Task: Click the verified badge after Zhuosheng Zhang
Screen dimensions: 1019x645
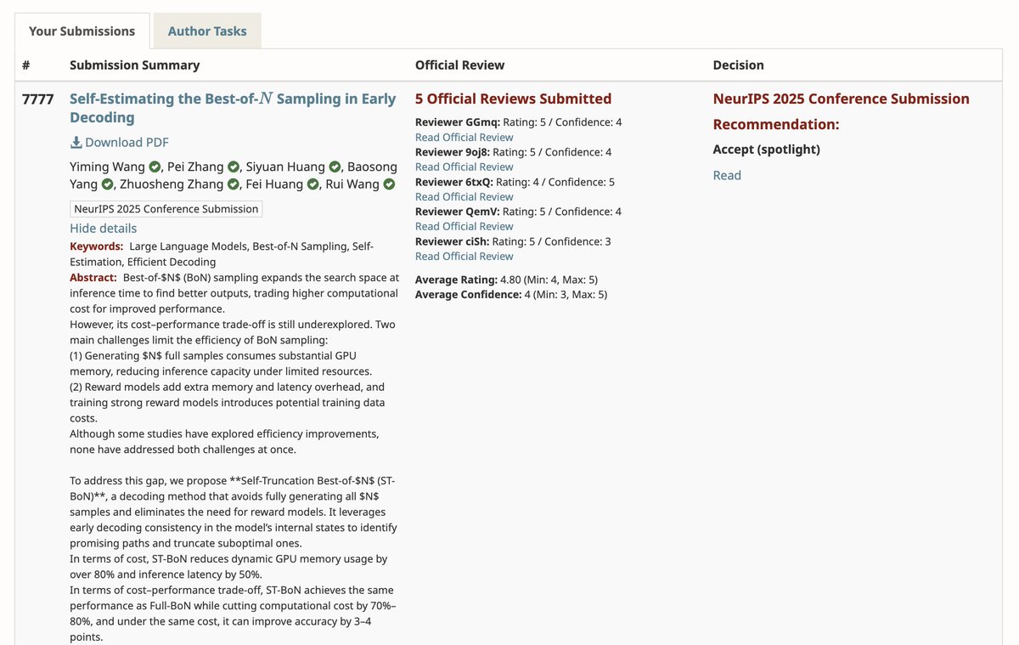Action: [233, 184]
